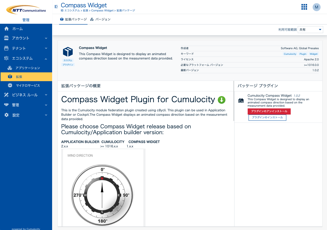Click the Cumulocity Compass Widget plugin name
The height and width of the screenshot is (230, 327).
tap(269, 96)
